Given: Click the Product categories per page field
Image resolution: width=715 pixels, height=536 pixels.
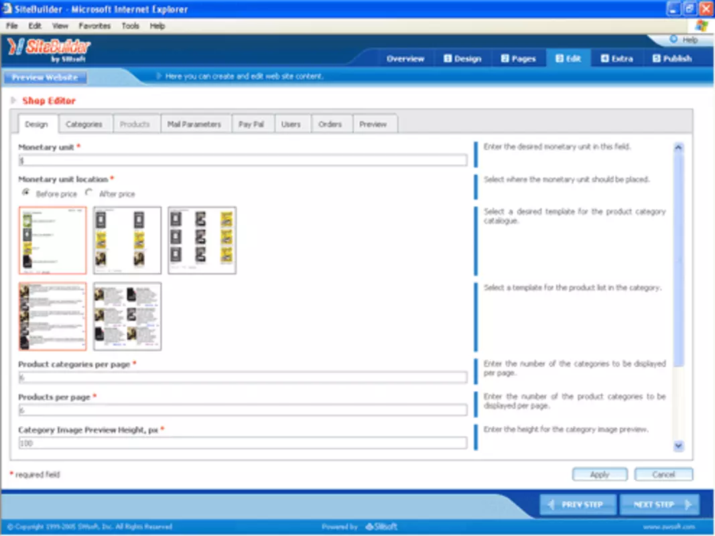Looking at the screenshot, I should (x=243, y=377).
